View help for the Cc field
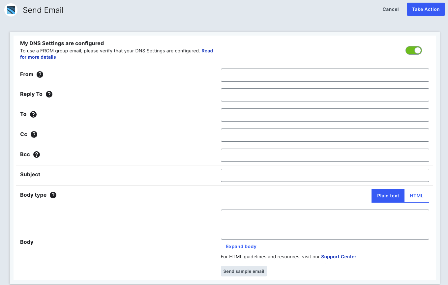The width and height of the screenshot is (448, 285). click(34, 134)
